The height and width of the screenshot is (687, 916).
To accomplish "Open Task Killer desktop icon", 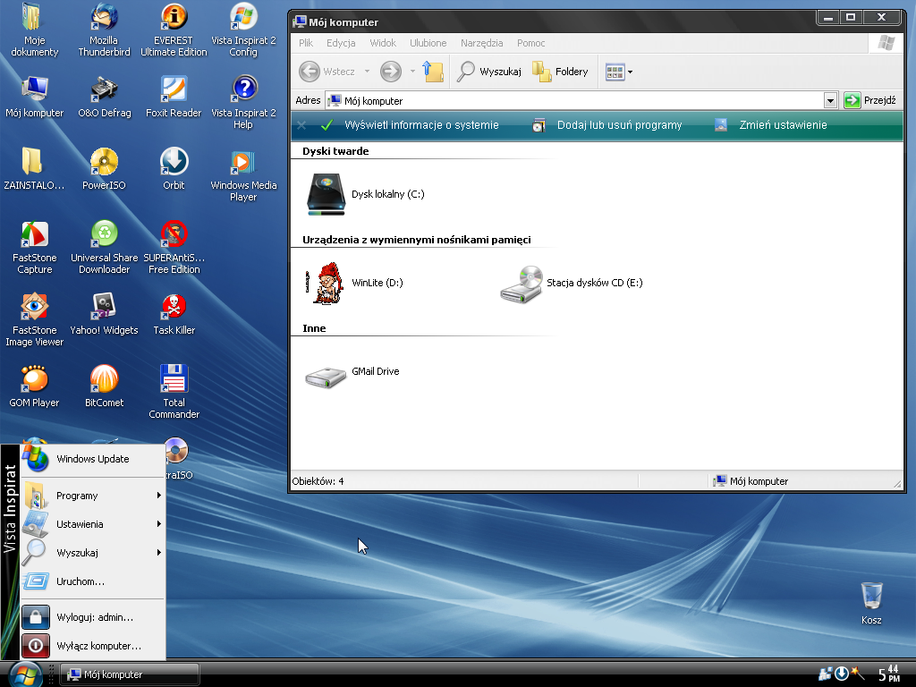I will (x=174, y=314).
